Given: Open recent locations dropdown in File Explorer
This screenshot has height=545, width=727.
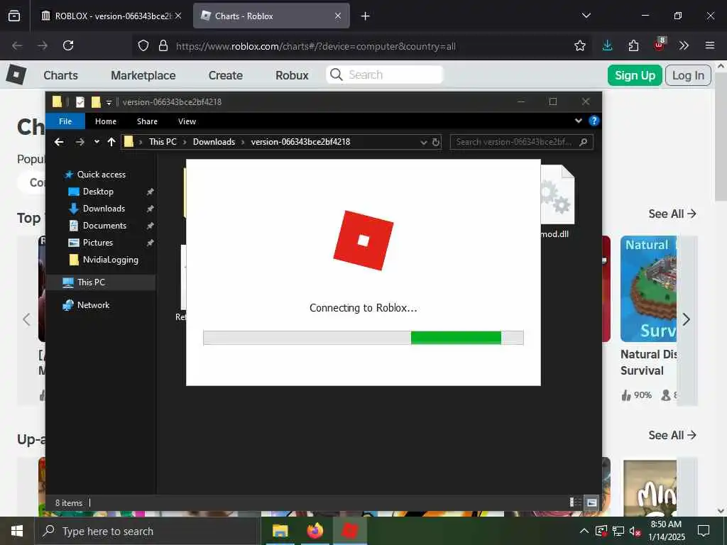Looking at the screenshot, I should [97, 142].
